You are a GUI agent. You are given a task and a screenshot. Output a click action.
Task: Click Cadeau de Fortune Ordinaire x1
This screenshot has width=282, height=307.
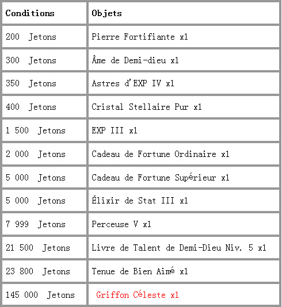click(x=161, y=154)
